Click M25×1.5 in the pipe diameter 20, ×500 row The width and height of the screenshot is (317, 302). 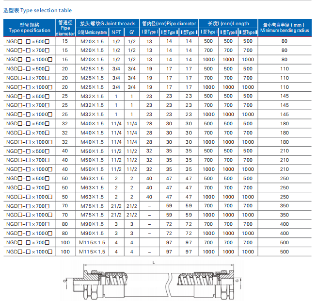[92, 68]
